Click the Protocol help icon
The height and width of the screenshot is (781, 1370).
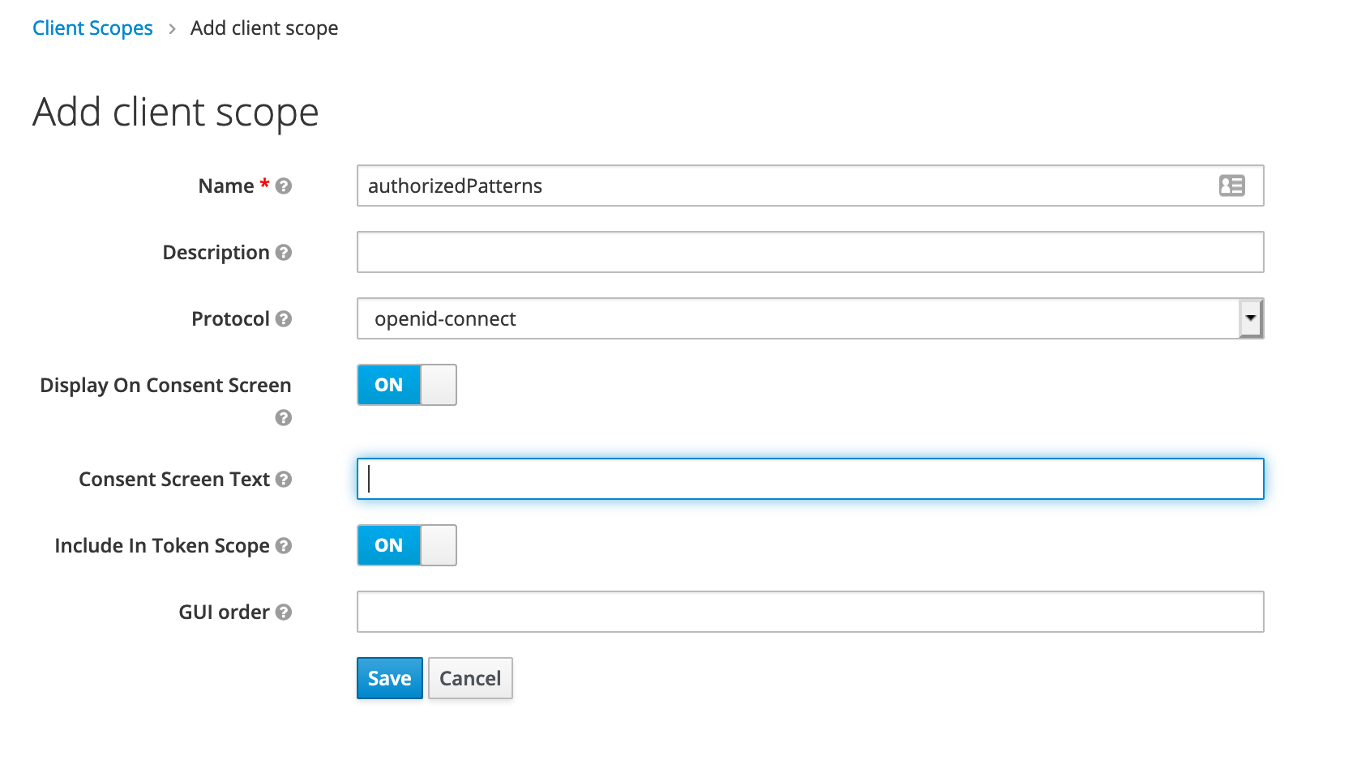284,319
